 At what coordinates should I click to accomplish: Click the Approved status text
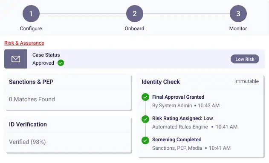pos(43,63)
